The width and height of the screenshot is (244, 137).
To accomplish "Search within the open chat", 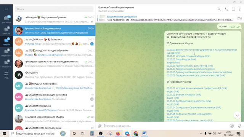I will [x=219, y=9].
